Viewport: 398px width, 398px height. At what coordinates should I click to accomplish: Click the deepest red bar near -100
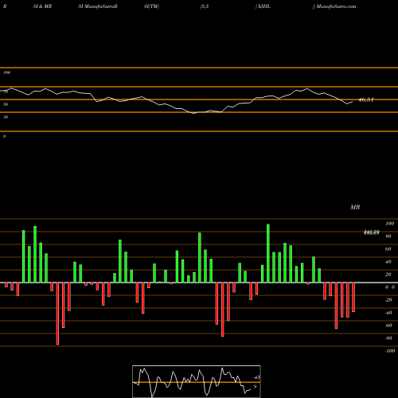[x=57, y=314]
